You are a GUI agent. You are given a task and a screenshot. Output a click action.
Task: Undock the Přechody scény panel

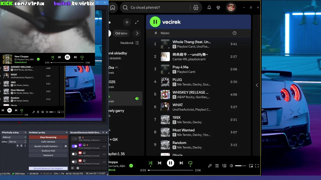pos(25,132)
